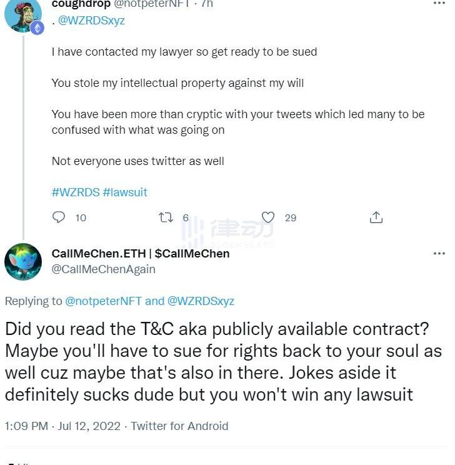455x465 pixels.
Task: Open more options on coughdrop's tweet
Action: 439,4
